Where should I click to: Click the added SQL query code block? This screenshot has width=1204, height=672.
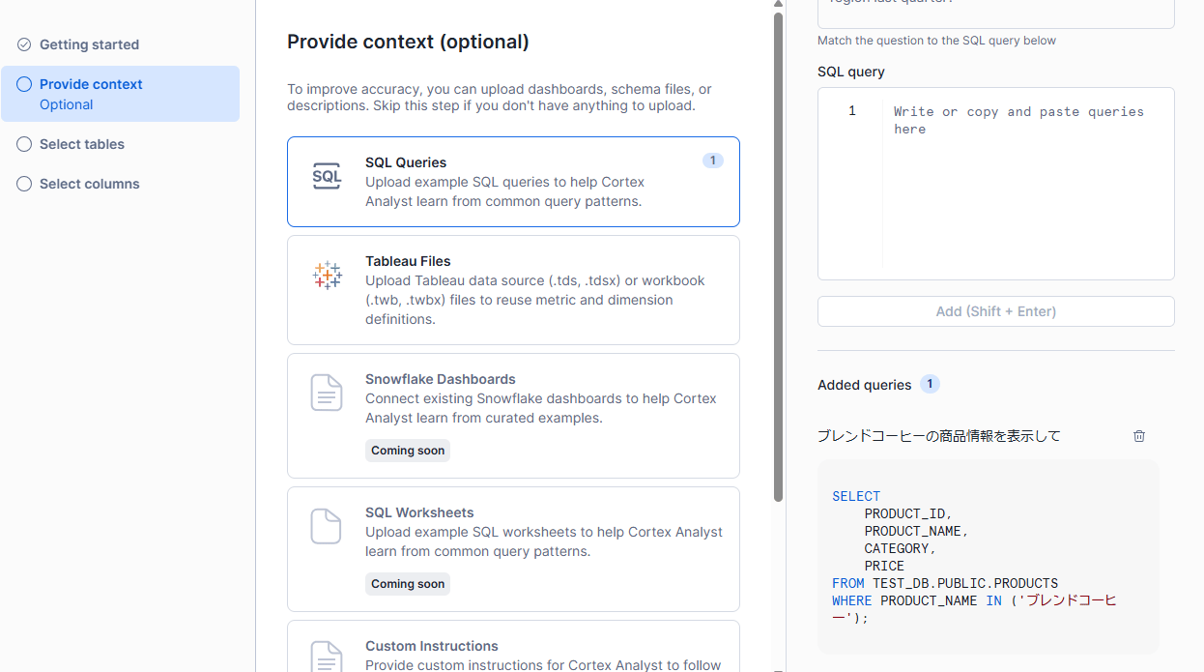(x=988, y=556)
